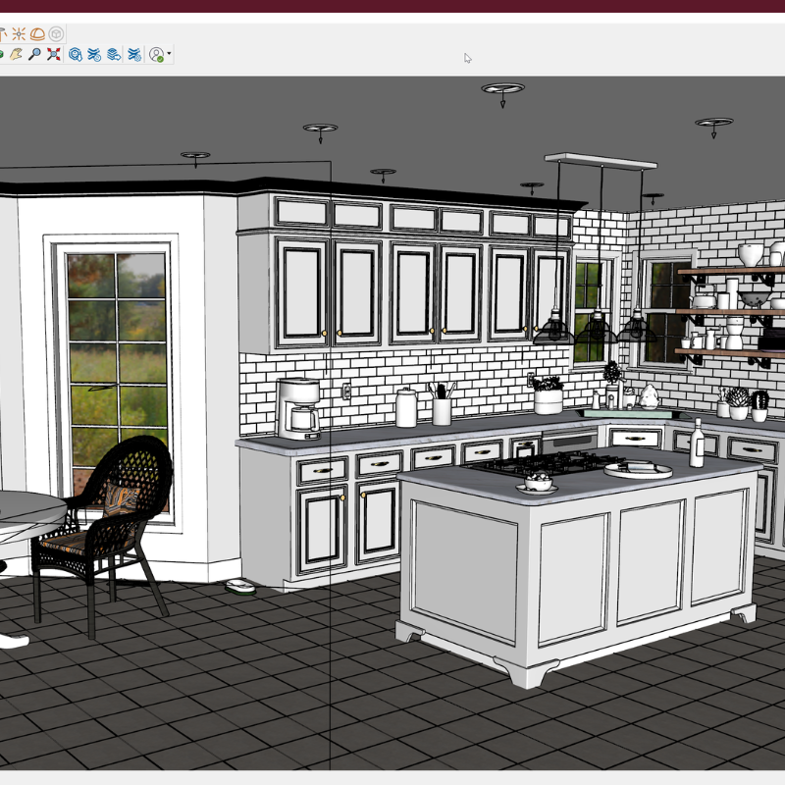Viewport: 785px width, 785px height.
Task: Click the signed-in account avatar
Action: click(x=156, y=55)
